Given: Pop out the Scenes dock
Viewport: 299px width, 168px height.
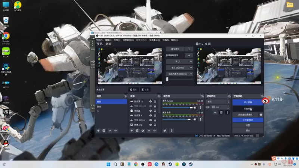Looking at the screenshot, I should pyautogui.click(x=126, y=96).
